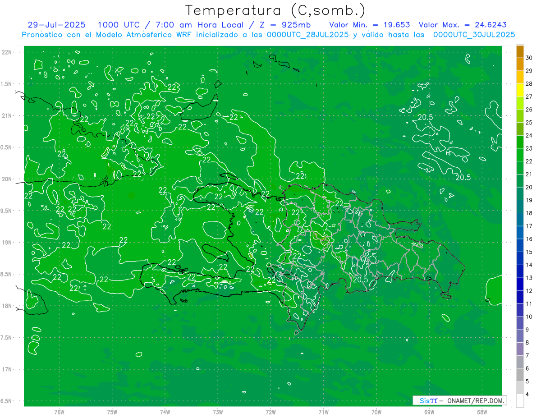Click the "Valor Min. = 19.653" readout

click(x=370, y=25)
